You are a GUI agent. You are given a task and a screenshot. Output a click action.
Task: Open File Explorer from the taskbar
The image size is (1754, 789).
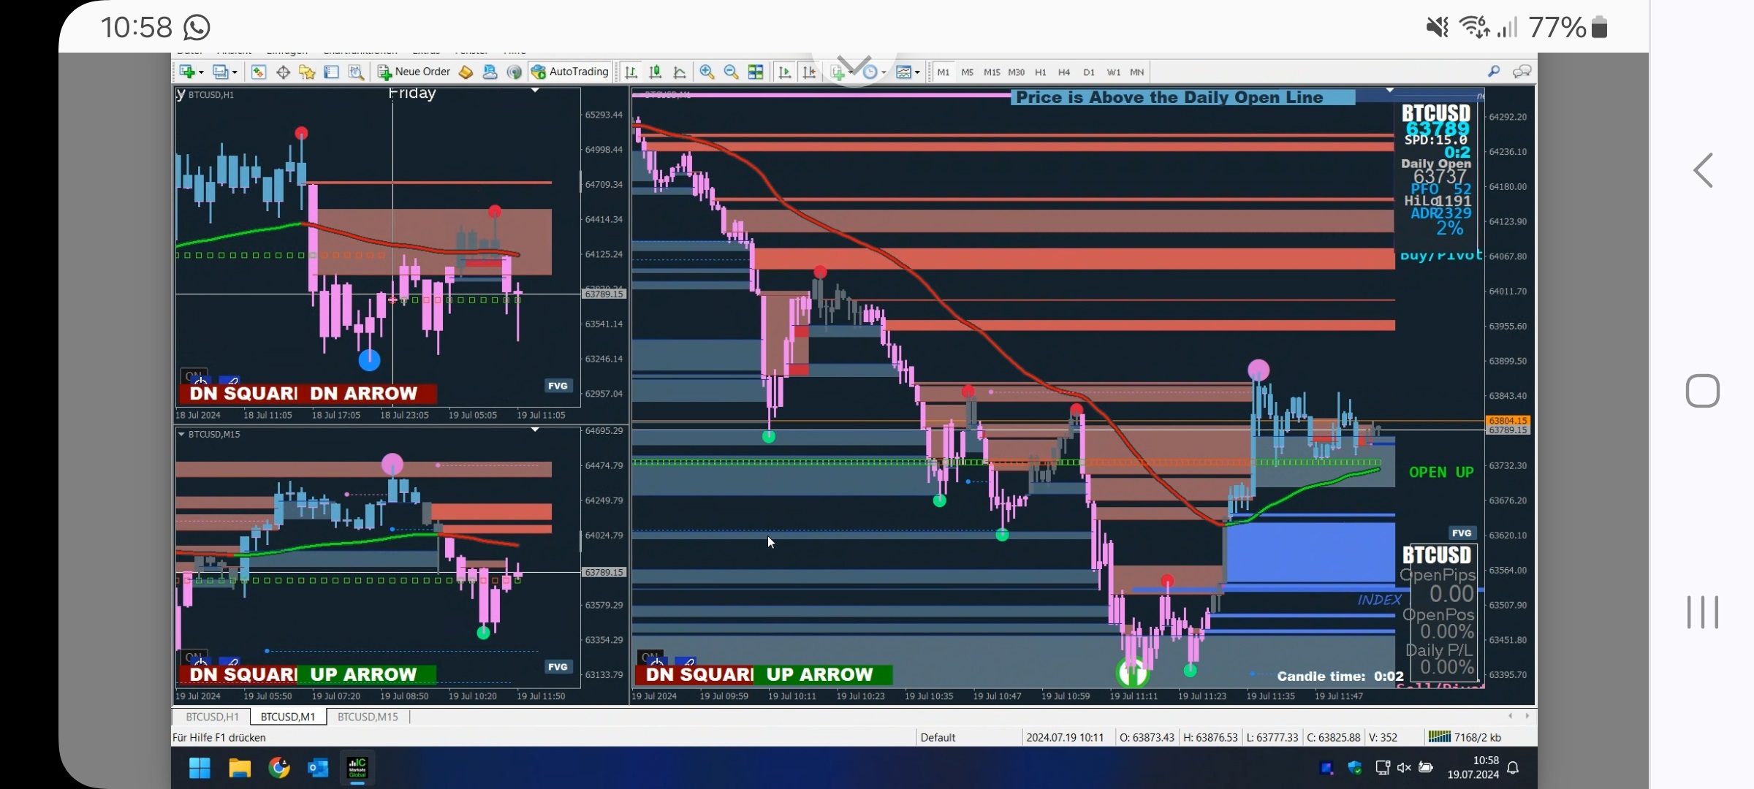240,768
